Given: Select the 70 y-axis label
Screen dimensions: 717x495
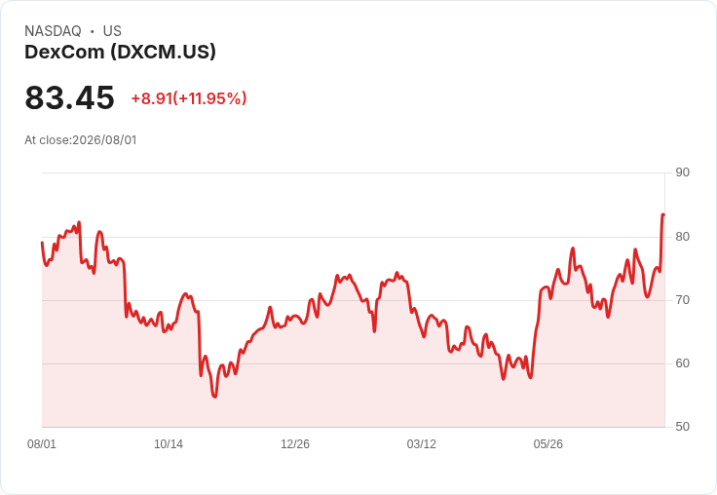Looking at the screenshot, I should (682, 300).
